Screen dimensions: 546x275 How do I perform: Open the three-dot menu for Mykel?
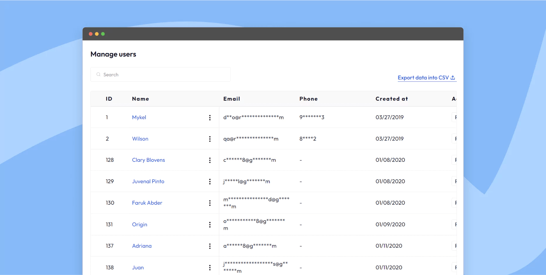[210, 118]
